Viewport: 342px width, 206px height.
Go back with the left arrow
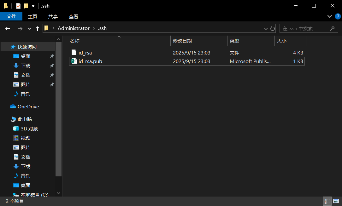click(8, 29)
